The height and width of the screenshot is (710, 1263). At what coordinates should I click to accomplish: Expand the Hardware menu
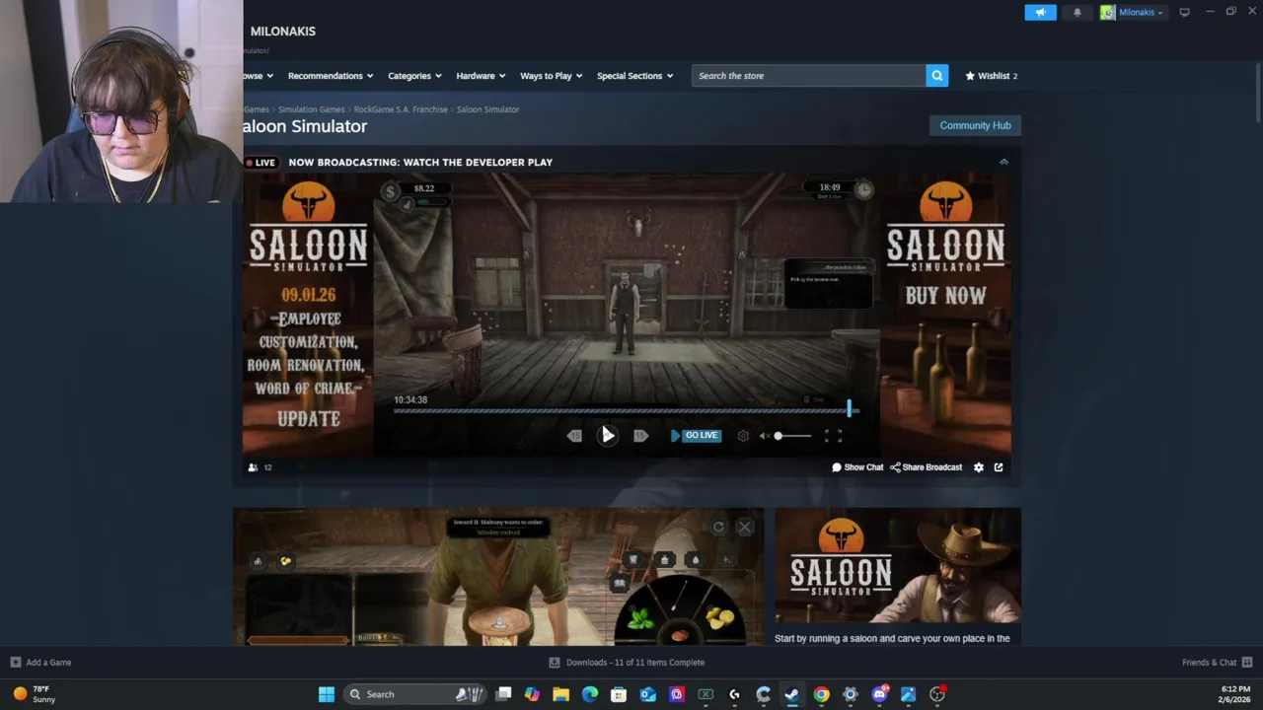pyautogui.click(x=481, y=76)
